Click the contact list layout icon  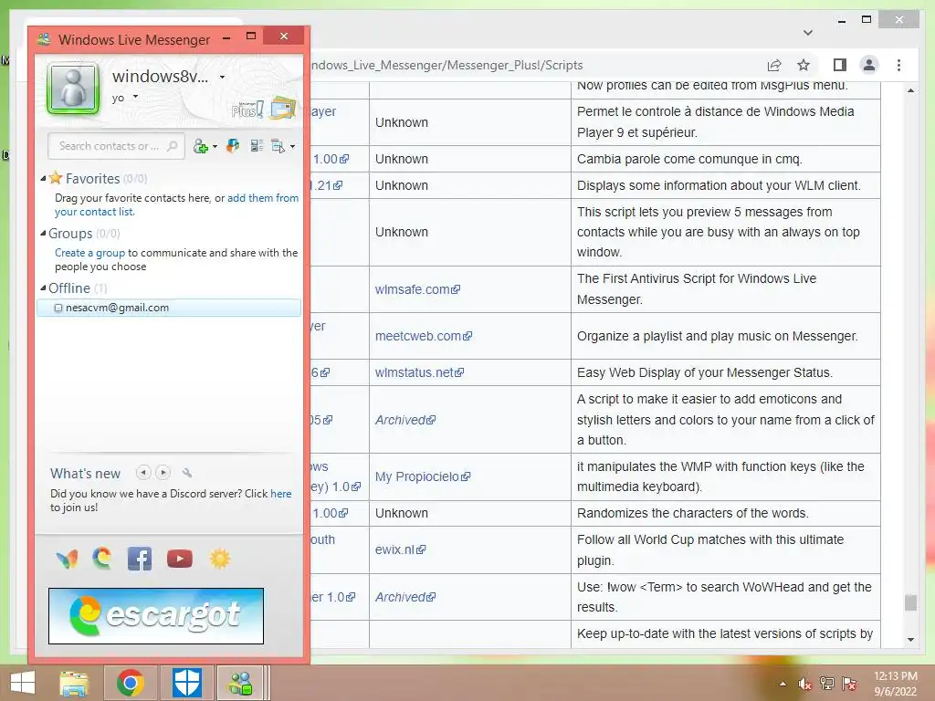[257, 145]
